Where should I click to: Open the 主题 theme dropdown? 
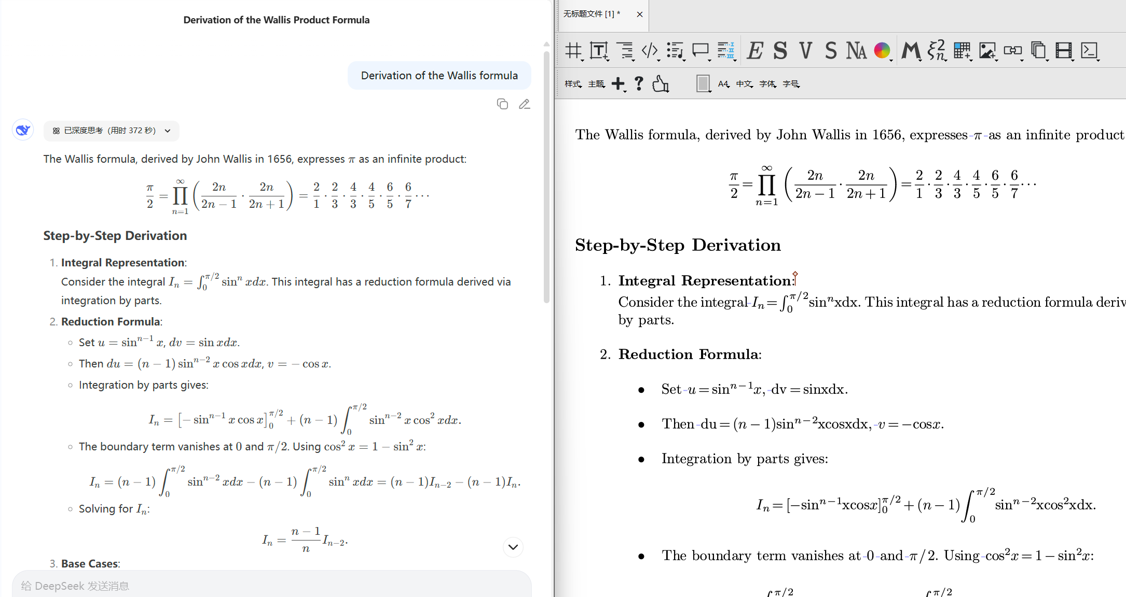pyautogui.click(x=597, y=84)
